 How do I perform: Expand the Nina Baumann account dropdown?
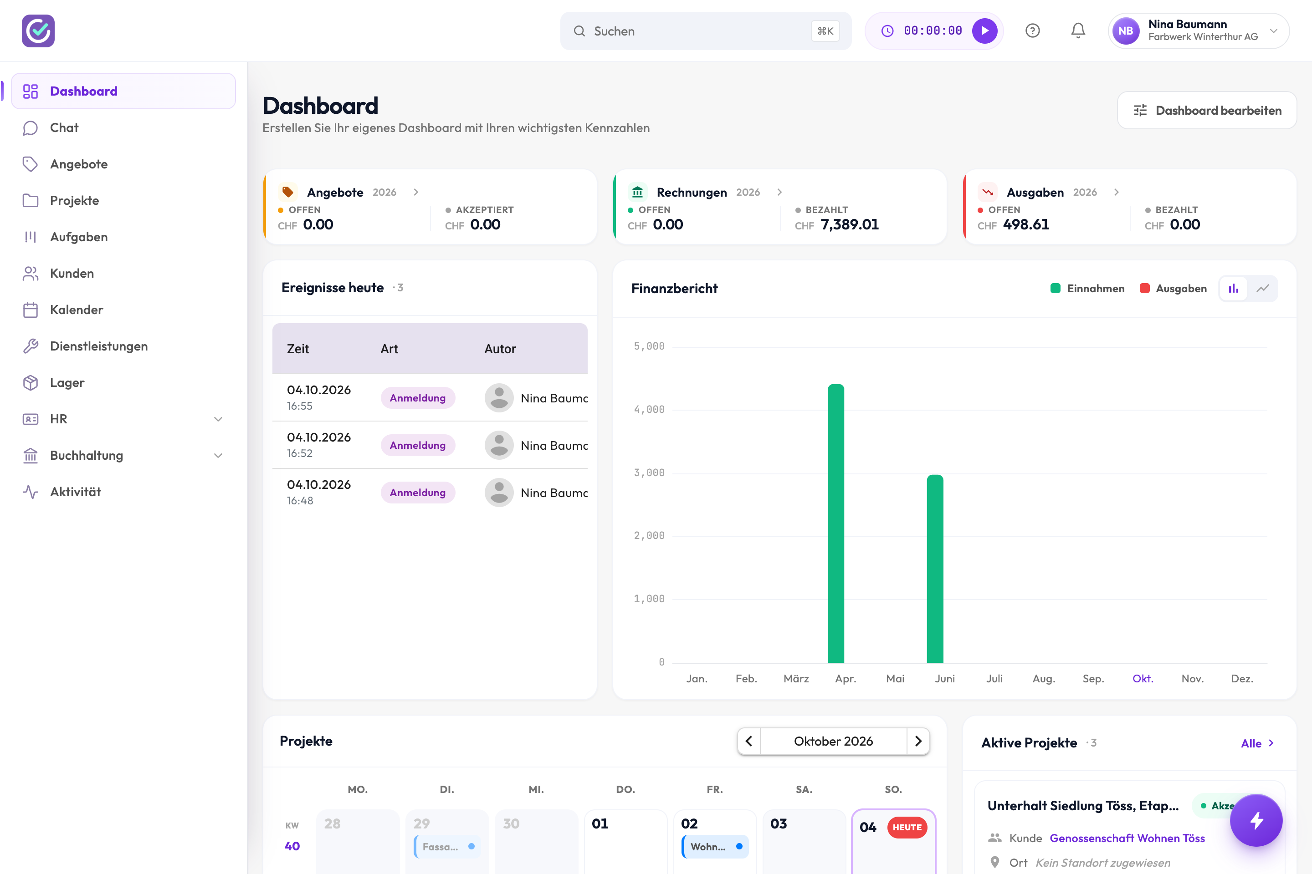click(x=1274, y=30)
